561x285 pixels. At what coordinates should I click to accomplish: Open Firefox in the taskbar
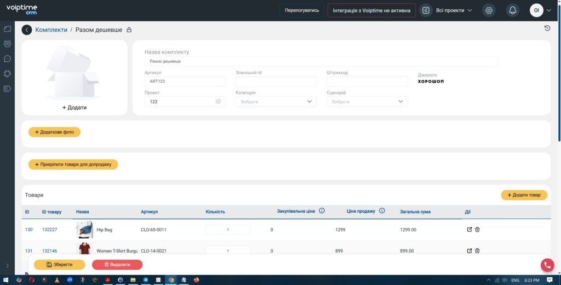(196, 280)
